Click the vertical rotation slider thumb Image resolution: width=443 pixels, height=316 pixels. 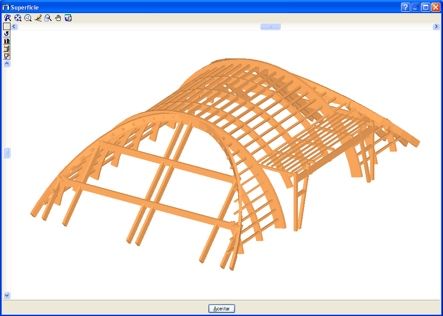(7, 153)
